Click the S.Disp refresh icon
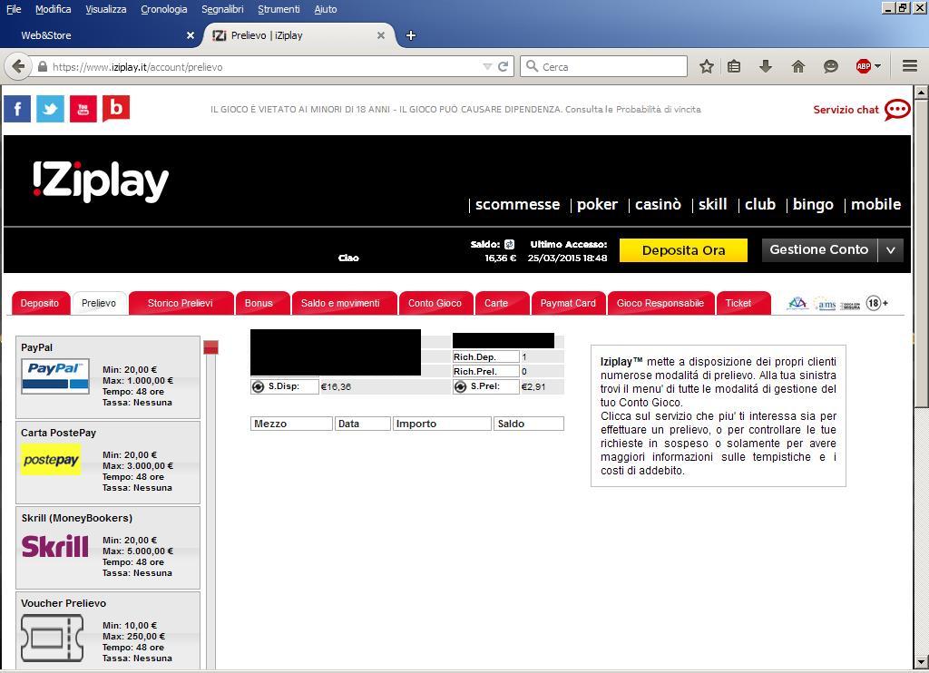 coord(258,387)
